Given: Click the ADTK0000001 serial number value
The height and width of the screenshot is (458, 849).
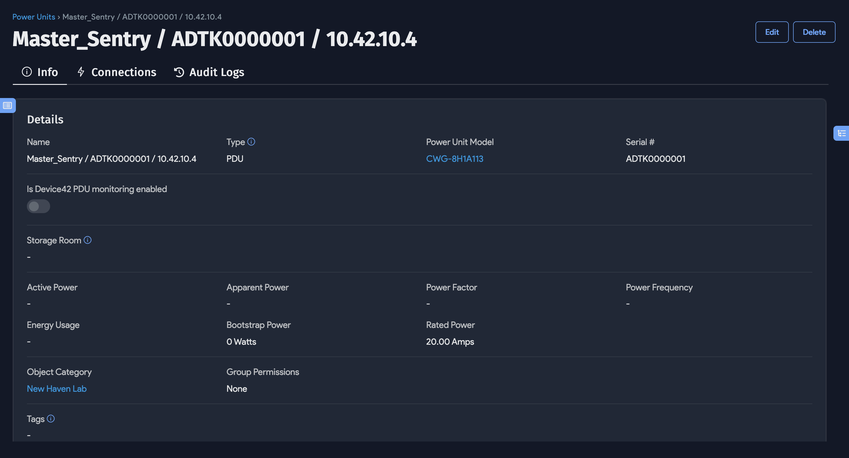Looking at the screenshot, I should (655, 159).
